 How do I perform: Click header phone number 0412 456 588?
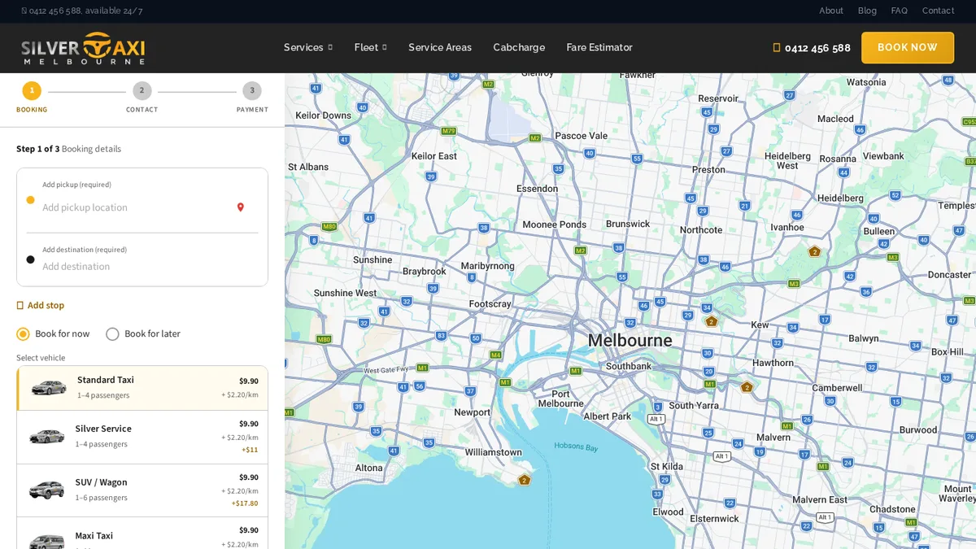tap(817, 48)
